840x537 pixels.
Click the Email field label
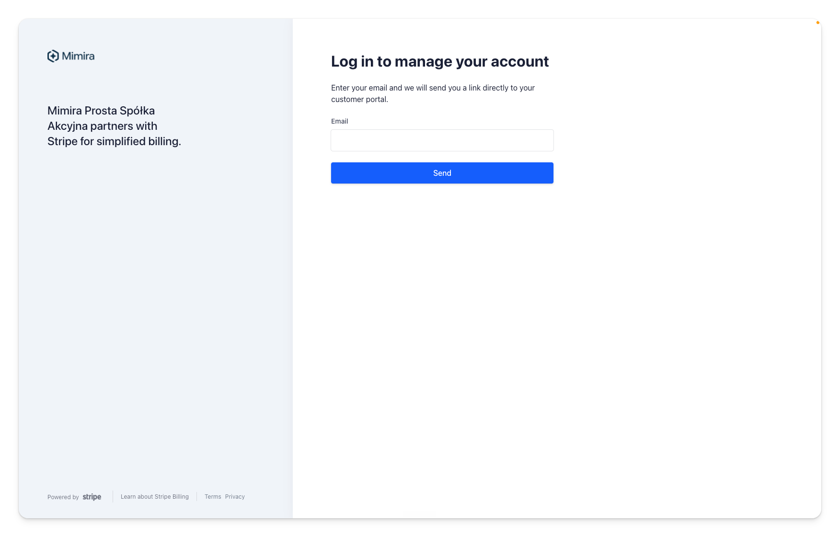click(340, 121)
